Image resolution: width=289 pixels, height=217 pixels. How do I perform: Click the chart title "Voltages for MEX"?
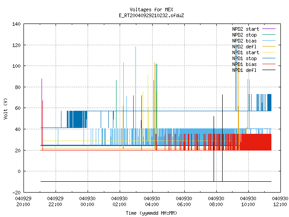(151, 9)
